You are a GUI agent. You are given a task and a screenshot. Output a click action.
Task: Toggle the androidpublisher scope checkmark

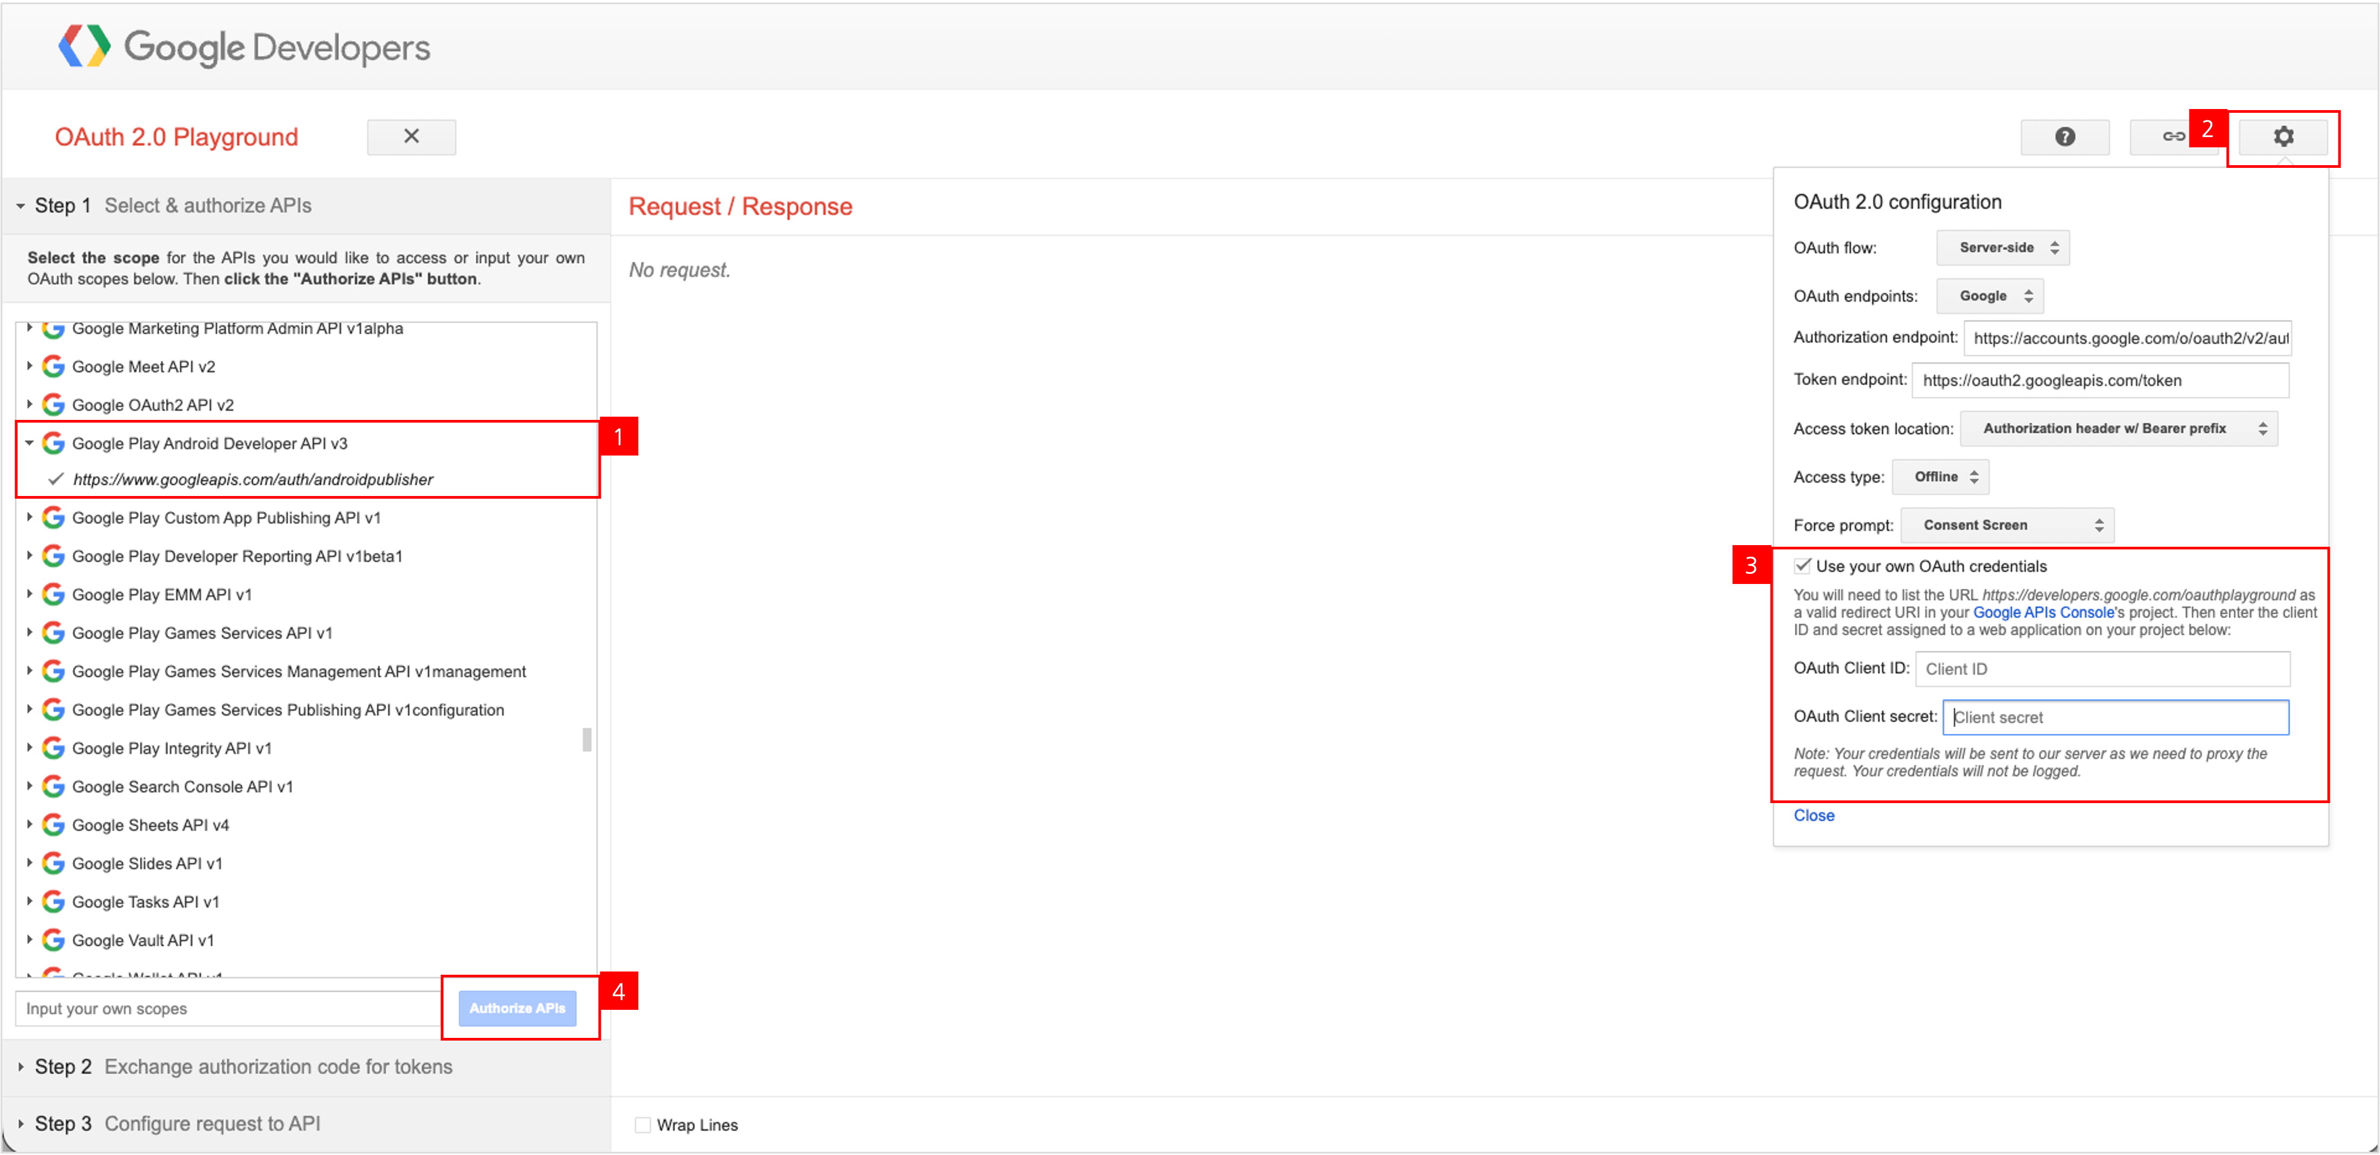pyautogui.click(x=56, y=480)
